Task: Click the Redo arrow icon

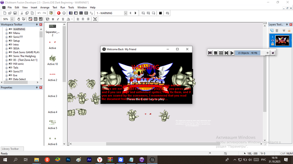Action: (44, 13)
